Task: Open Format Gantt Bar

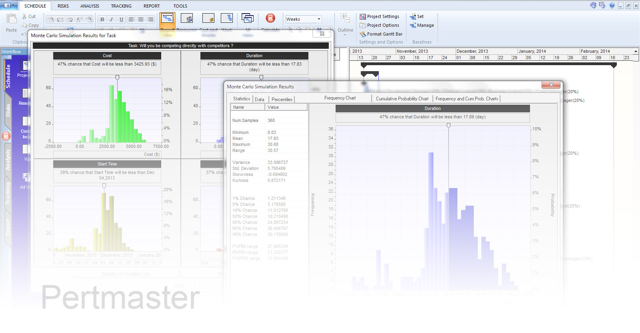Action: 381,34
